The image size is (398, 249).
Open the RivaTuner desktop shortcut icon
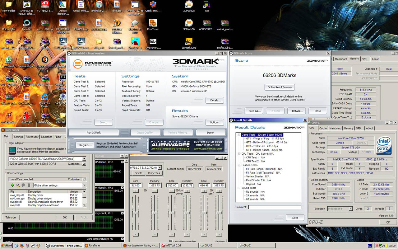pyautogui.click(x=153, y=25)
